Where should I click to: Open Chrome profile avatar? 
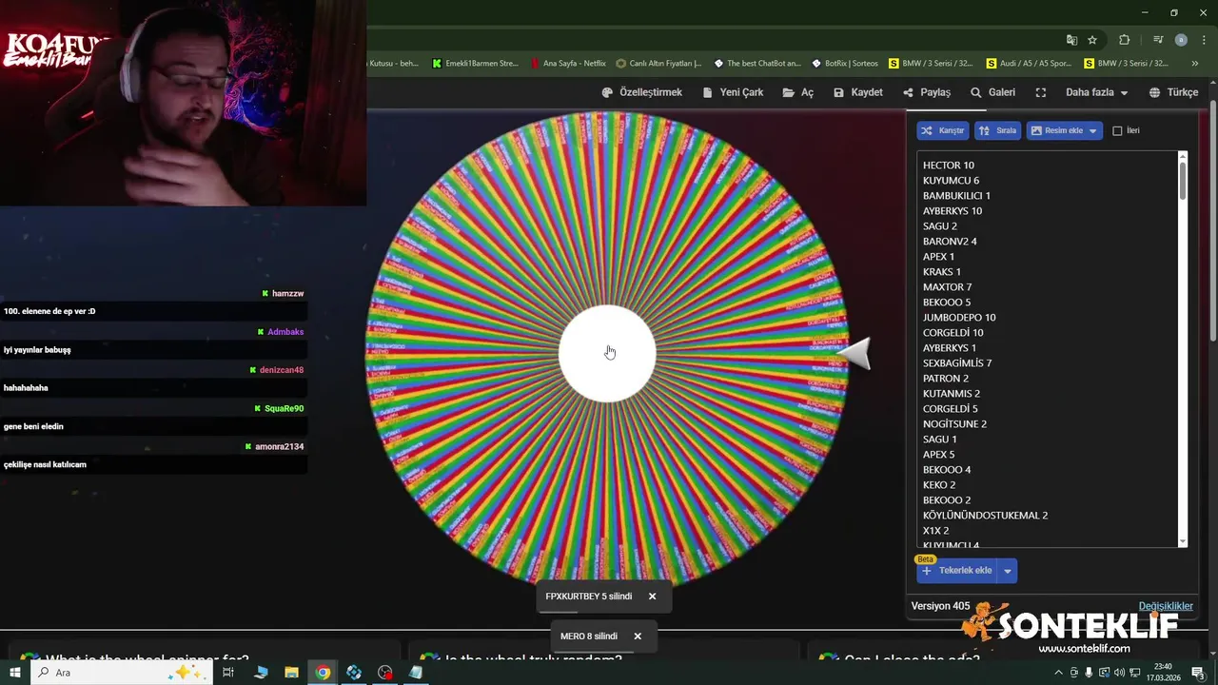(x=1181, y=40)
